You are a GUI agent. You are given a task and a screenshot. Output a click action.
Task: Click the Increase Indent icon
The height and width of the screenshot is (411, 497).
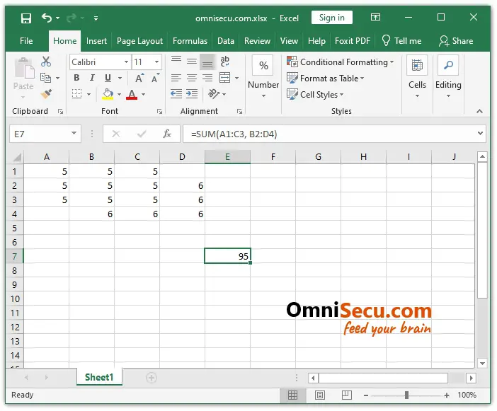192,94
